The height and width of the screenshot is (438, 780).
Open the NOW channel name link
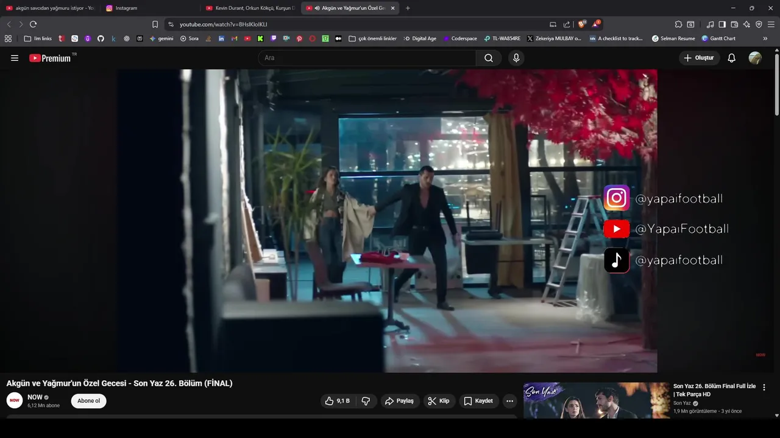(35, 397)
